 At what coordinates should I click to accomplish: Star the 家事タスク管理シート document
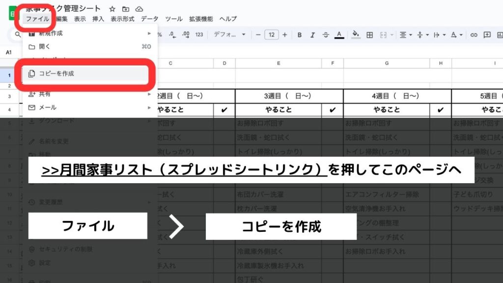112,9
